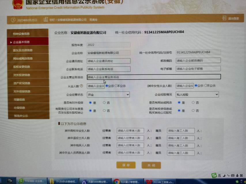The image size is (246, 184).
Task: Open 预览并公示 in the sidebar
Action: pos(29,116)
